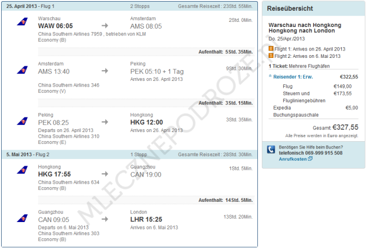Click airline logo beside CAN 09:05 departure

[23, 218]
